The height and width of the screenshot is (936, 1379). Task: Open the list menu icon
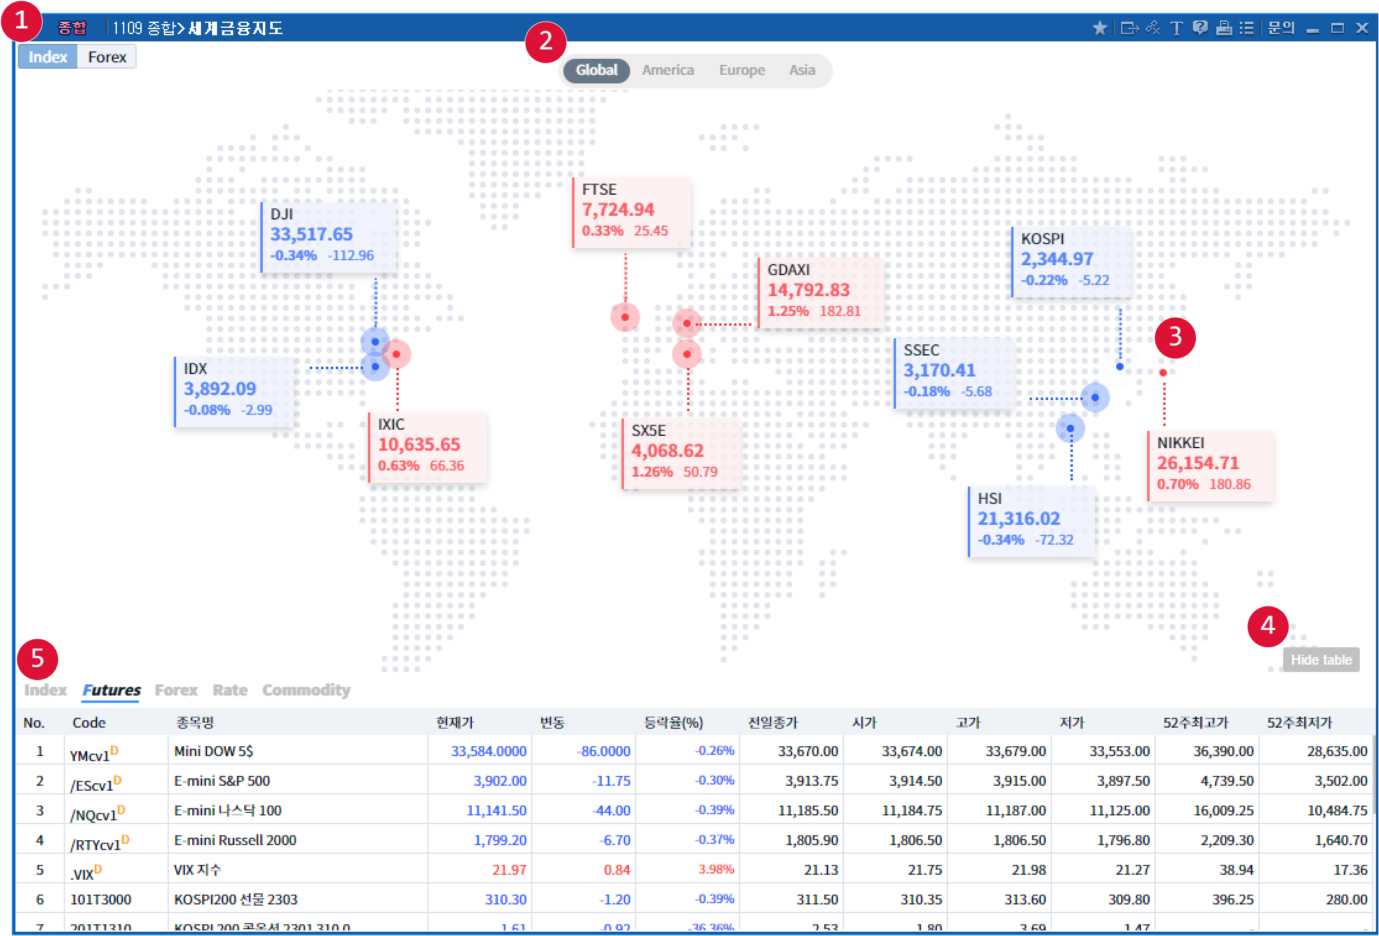1247,28
